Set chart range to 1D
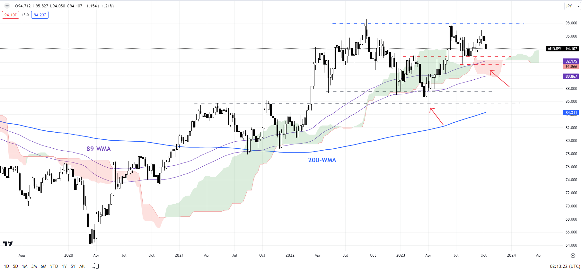 click(6, 266)
